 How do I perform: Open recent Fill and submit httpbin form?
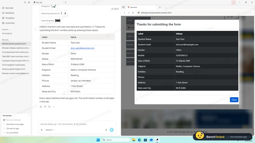tap(16, 69)
